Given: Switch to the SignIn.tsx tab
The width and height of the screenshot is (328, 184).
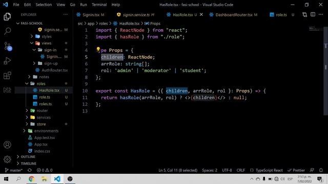Looking at the screenshot, I should (x=91, y=15).
